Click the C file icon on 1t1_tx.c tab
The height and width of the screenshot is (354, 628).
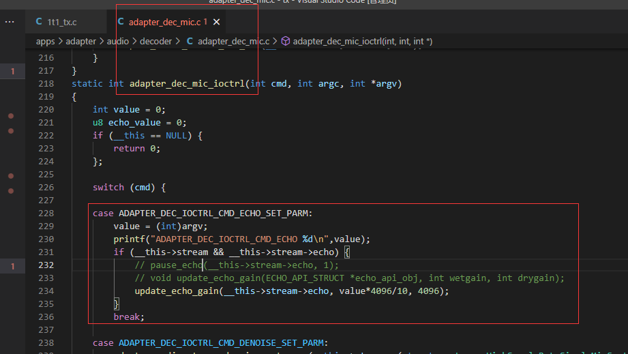point(39,22)
